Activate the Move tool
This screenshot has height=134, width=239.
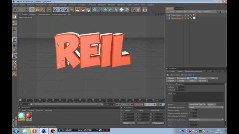tap(32, 10)
